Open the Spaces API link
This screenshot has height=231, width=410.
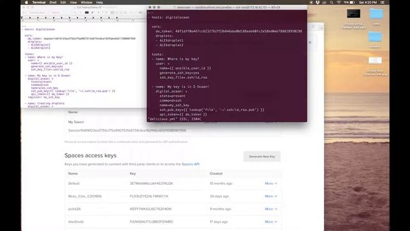tap(190, 164)
